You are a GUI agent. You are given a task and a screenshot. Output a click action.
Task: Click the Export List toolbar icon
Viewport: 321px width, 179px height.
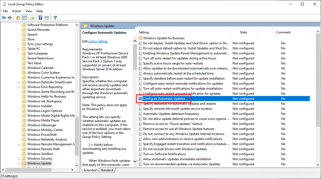pos(32,18)
